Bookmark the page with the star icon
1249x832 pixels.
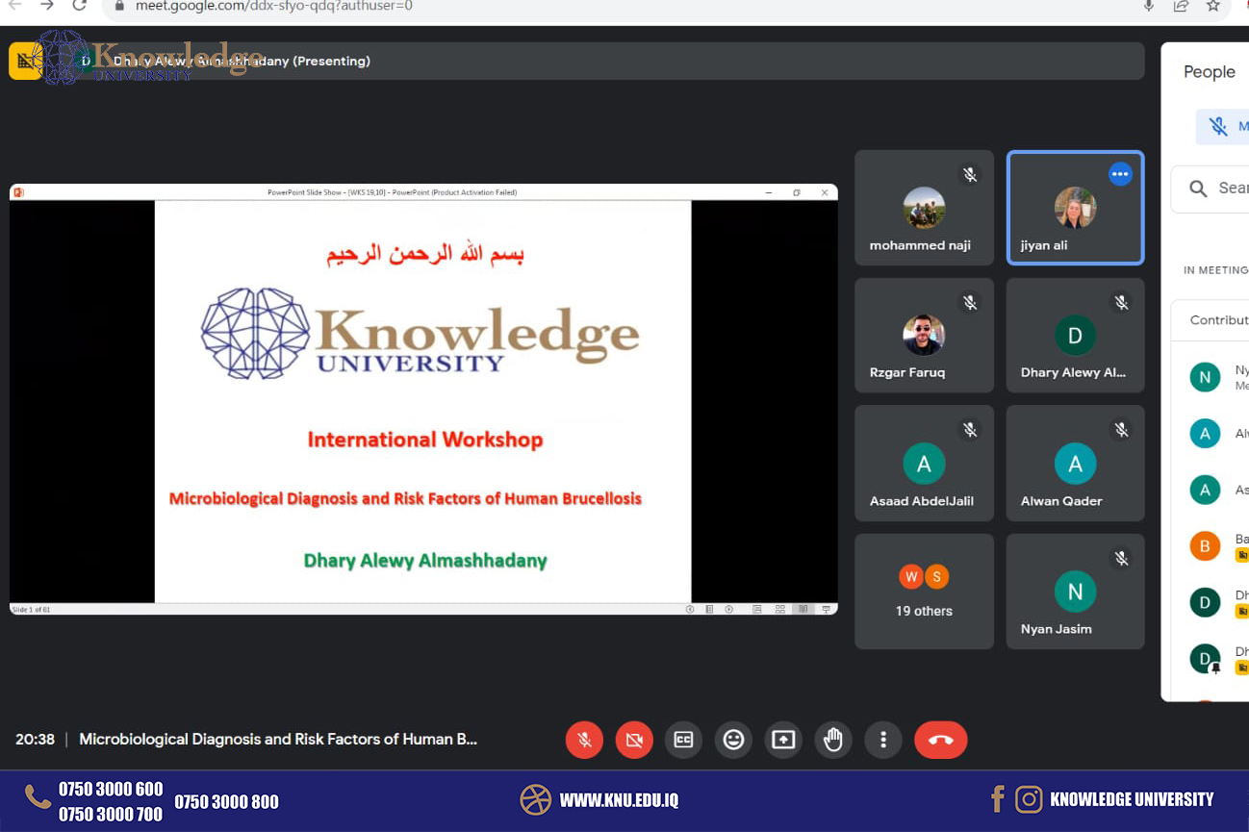[x=1213, y=6]
